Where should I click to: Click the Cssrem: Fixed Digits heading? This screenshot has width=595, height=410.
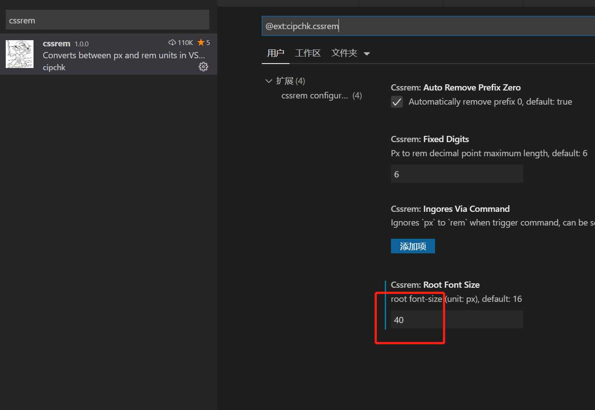pyautogui.click(x=430, y=139)
